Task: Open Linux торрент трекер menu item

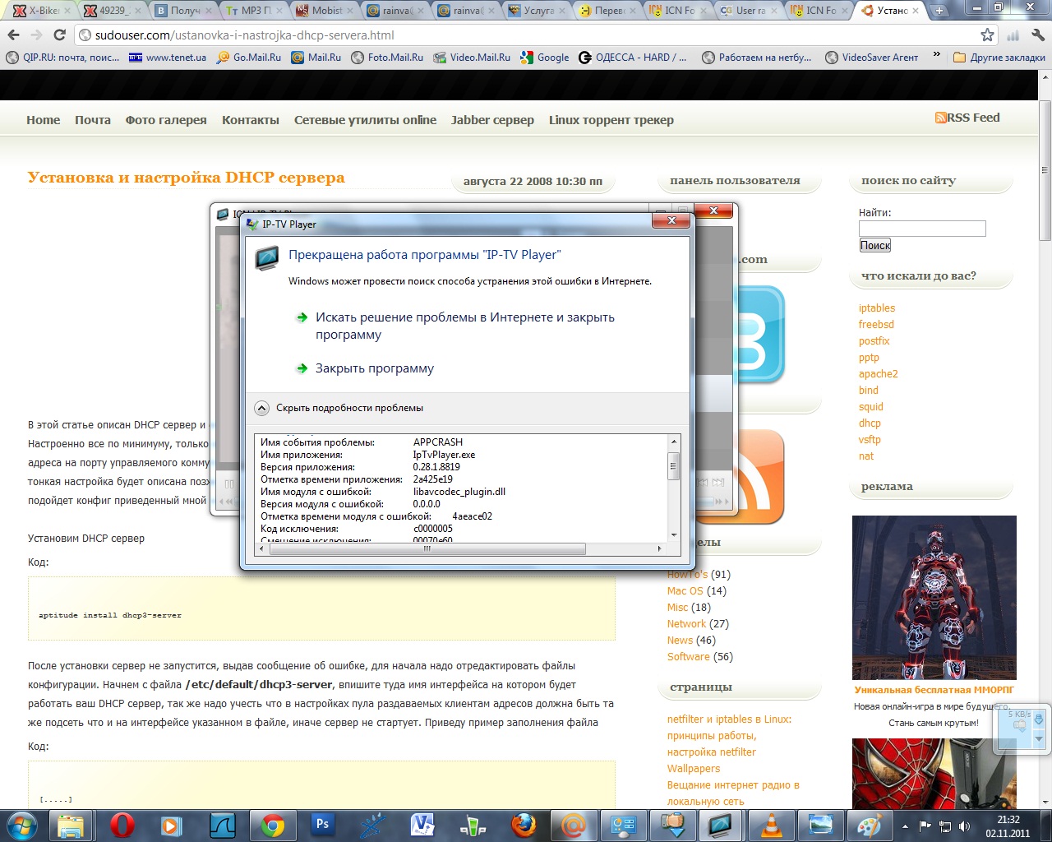Action: click(611, 120)
